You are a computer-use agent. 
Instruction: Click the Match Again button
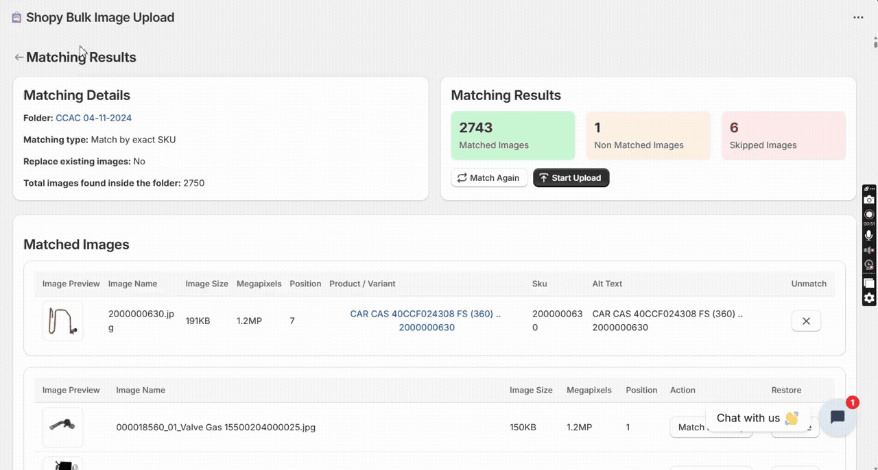coord(489,178)
